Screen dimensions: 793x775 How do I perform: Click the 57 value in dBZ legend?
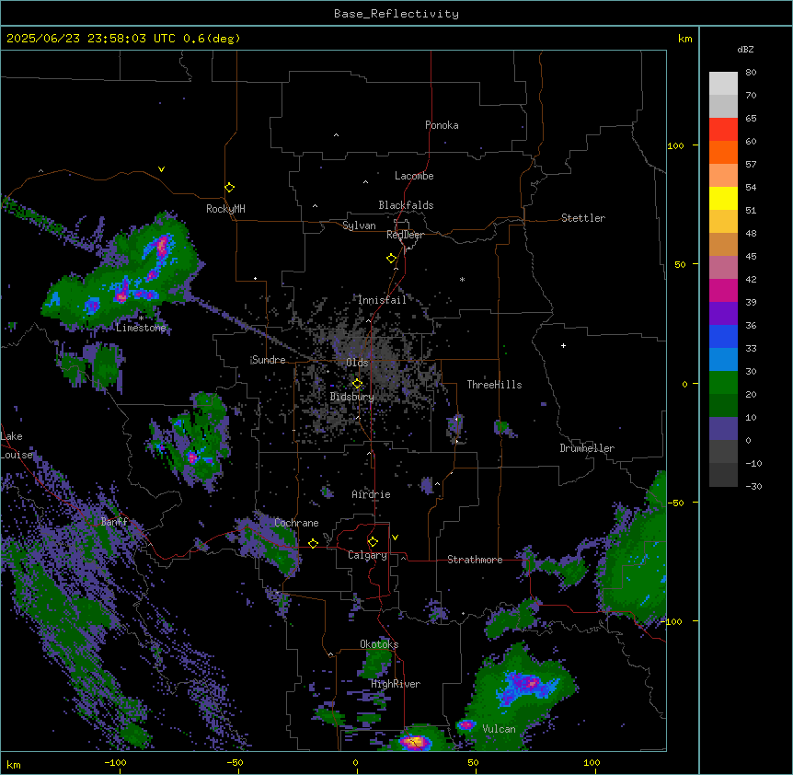[751, 165]
